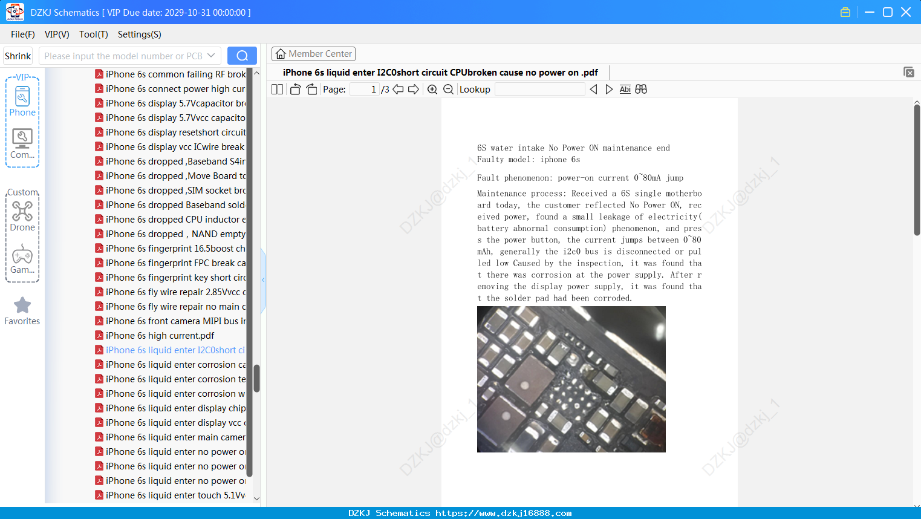
Task: Toggle the two-page view icon
Action: pos(277,90)
